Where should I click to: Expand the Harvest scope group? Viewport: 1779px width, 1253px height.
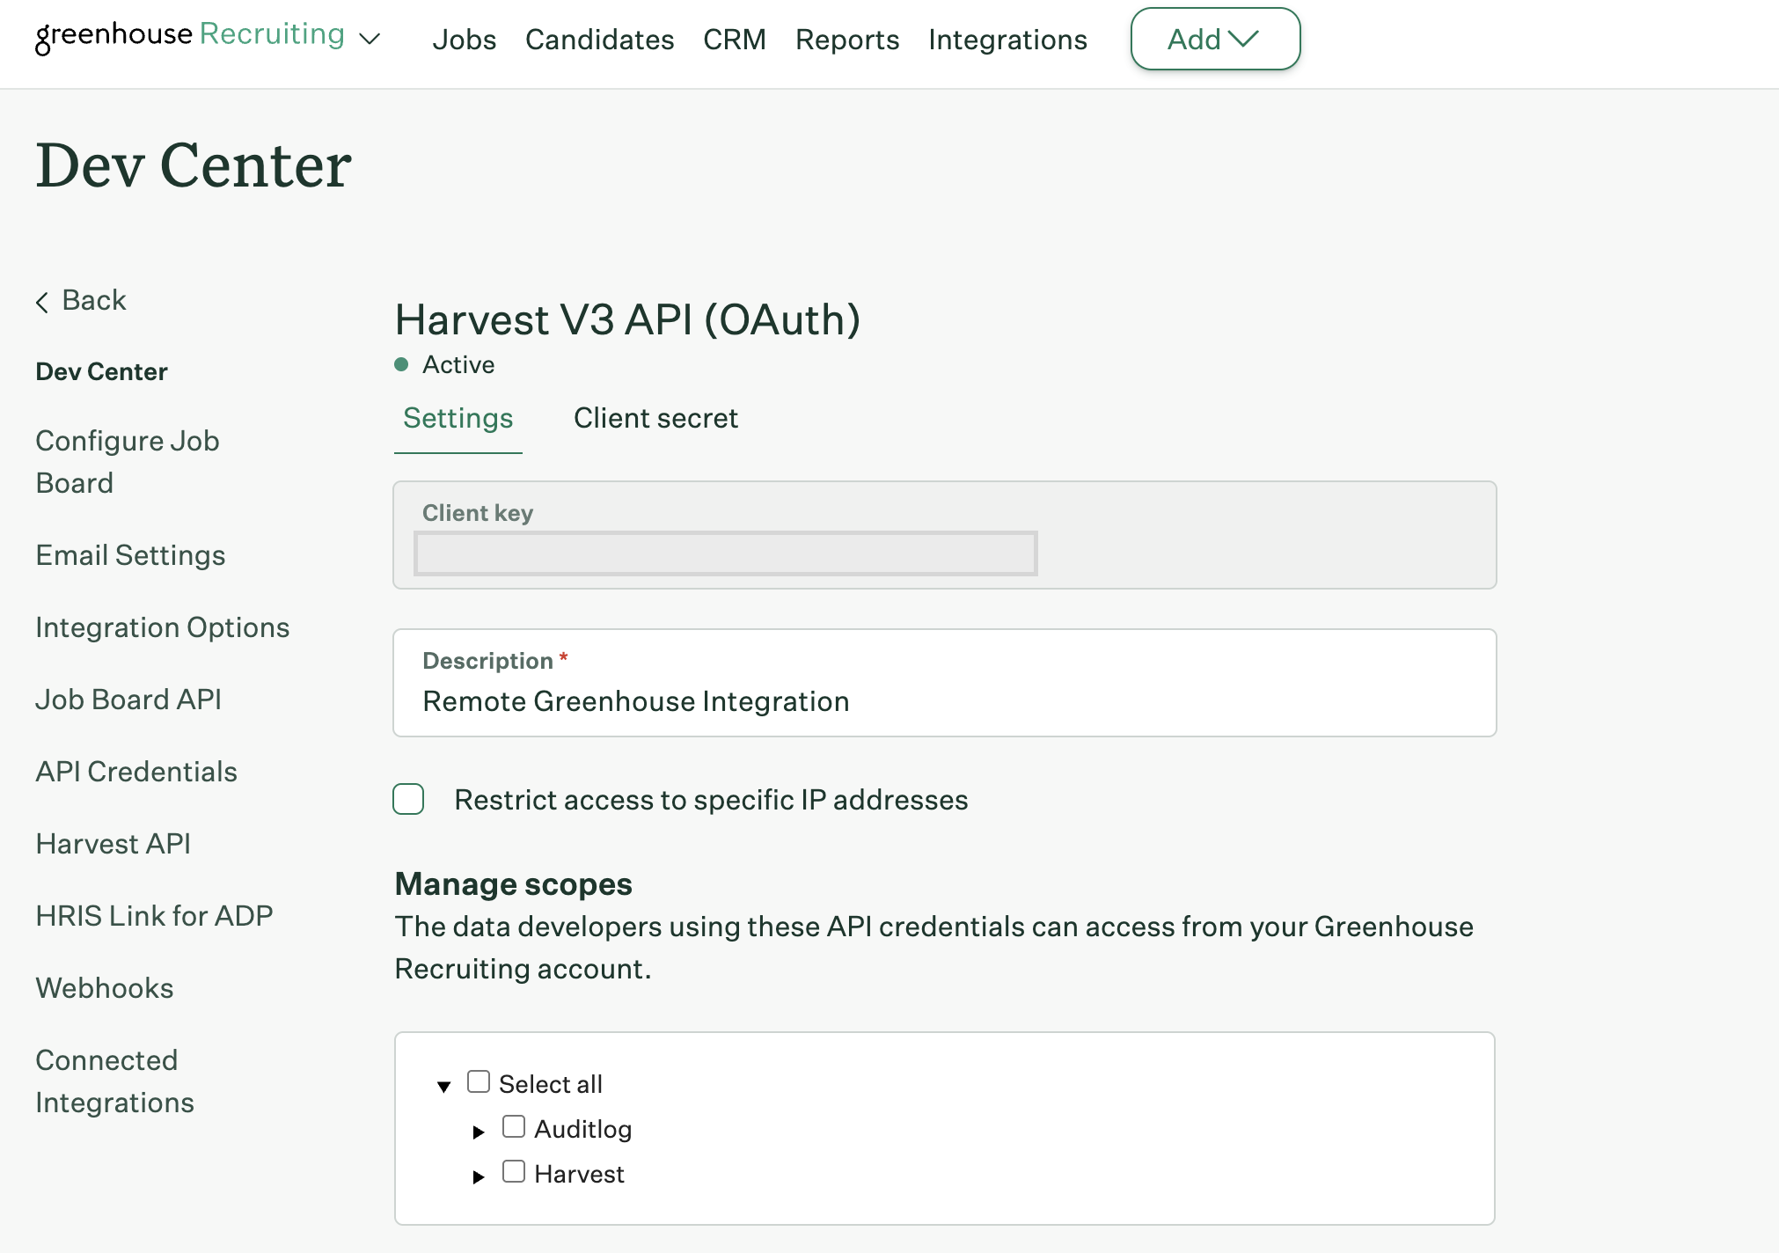point(479,1177)
